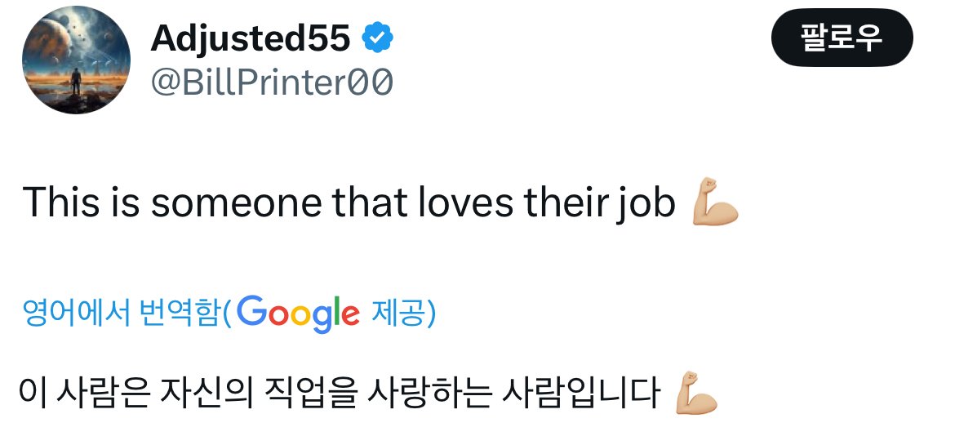Image resolution: width=955 pixels, height=445 pixels.
Task: Click the blue verified badge
Action: [378, 37]
